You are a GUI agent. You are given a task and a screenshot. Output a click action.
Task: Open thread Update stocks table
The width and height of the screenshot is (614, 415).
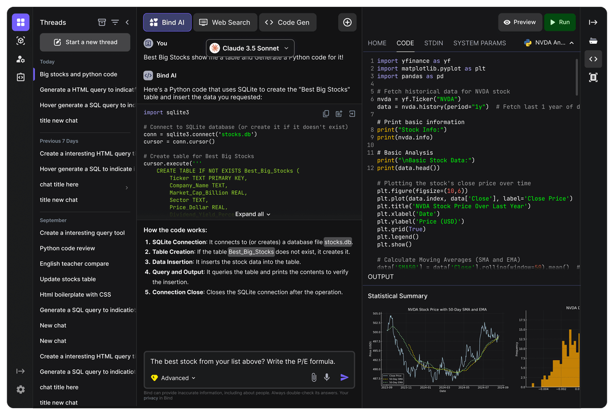pyautogui.click(x=68, y=280)
